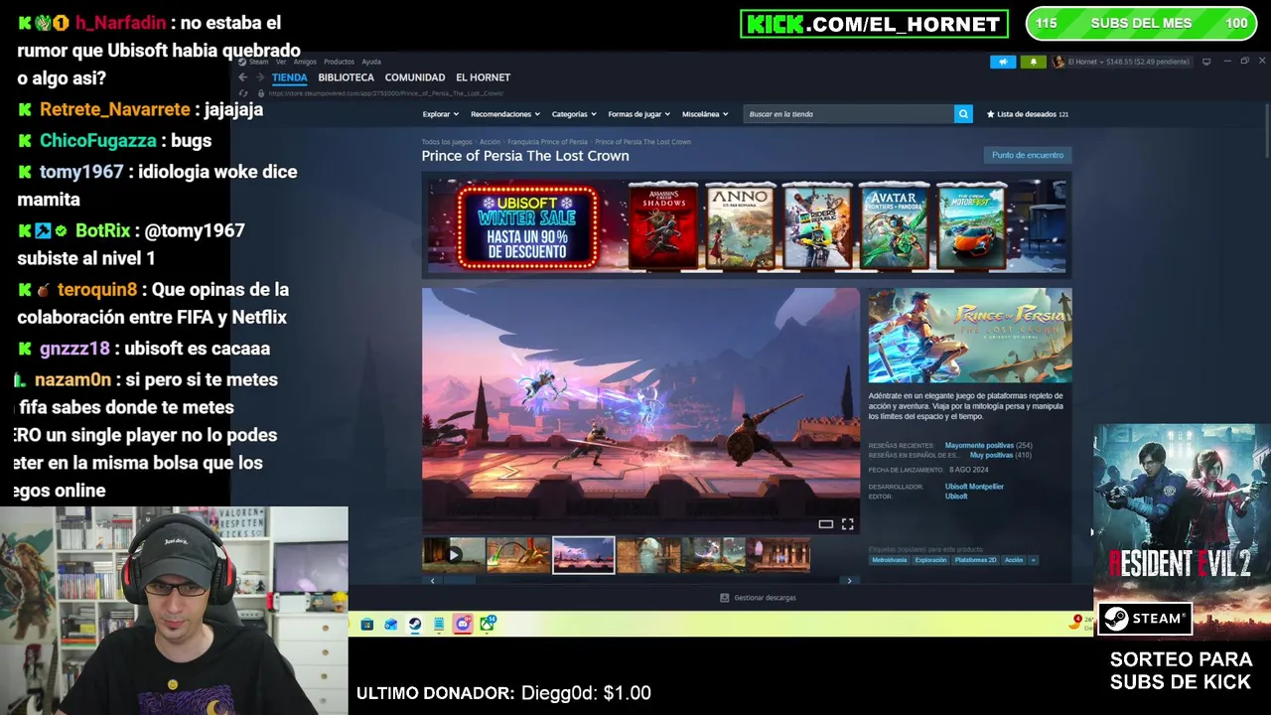Open developer Ubisoft Montpellier page
This screenshot has width=1271, height=715.
point(974,487)
